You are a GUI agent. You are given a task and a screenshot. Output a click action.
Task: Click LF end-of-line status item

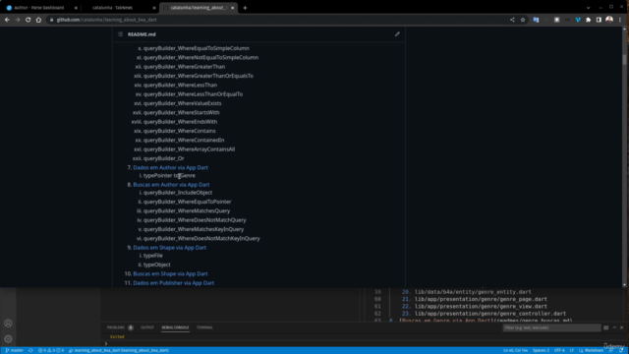(572, 350)
